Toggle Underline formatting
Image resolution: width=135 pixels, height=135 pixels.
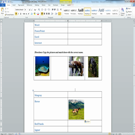(x=21, y=14)
